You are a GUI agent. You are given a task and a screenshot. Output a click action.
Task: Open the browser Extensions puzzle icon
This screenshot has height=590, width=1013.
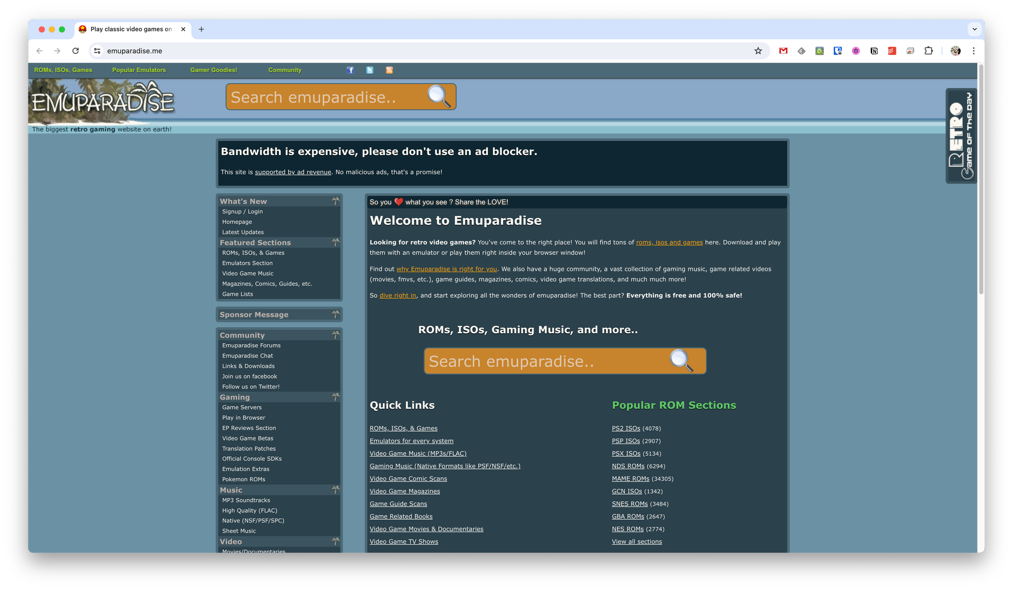(928, 51)
